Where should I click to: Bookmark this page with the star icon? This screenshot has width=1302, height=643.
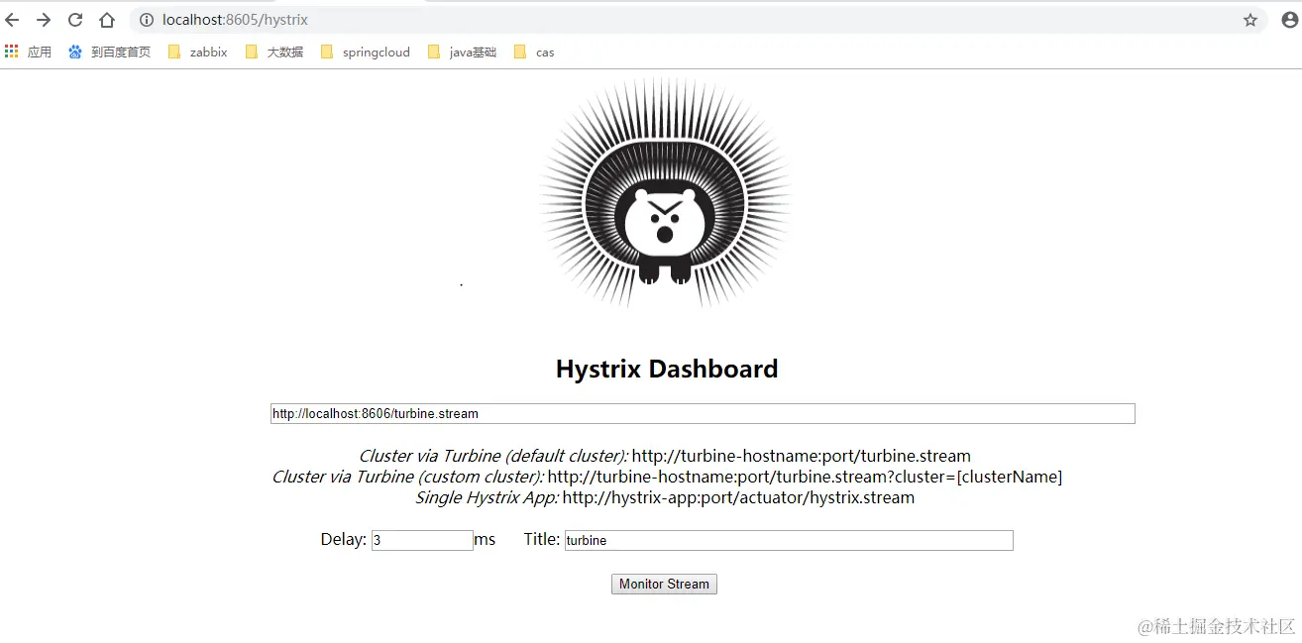1250,20
